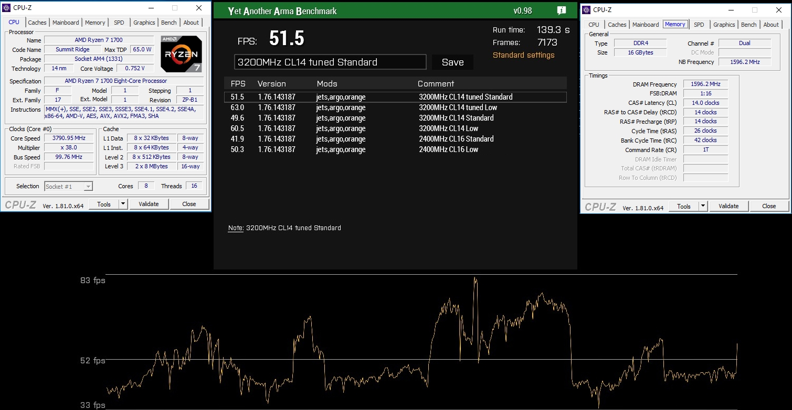The image size is (792, 410).
Task: Select Graphics tab in right CPU-Z window
Action: tap(724, 25)
